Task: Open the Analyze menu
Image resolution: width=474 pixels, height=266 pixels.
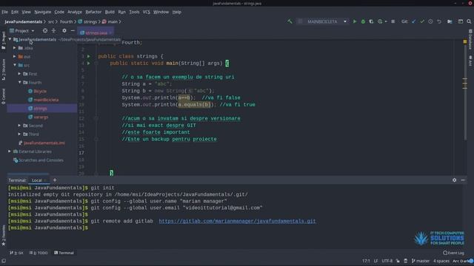Action: [75, 12]
